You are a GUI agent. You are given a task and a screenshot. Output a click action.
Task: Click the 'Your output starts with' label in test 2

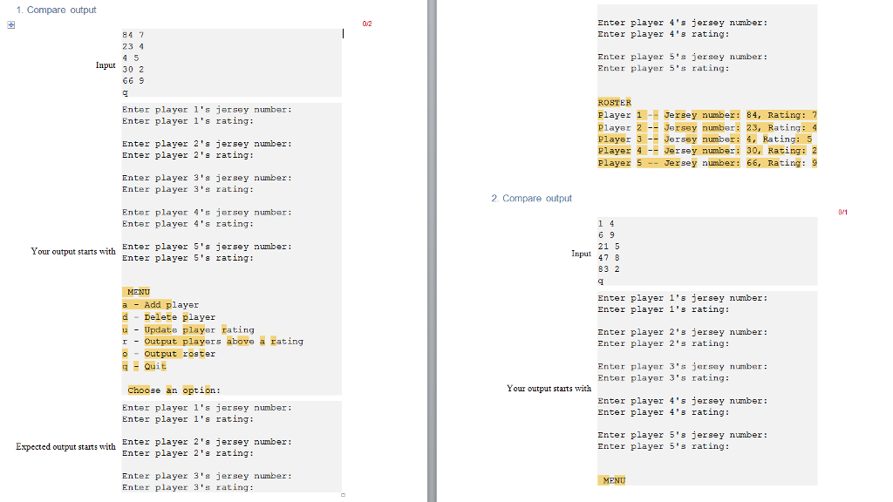pos(549,388)
